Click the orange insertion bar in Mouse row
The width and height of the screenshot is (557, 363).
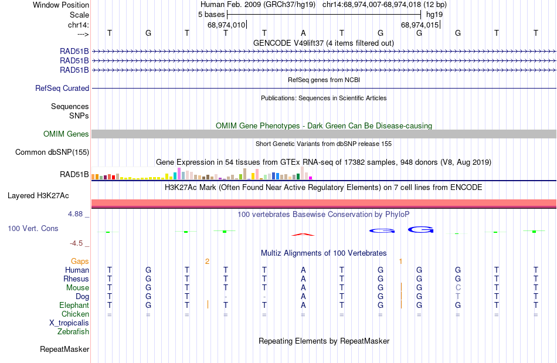click(x=402, y=287)
